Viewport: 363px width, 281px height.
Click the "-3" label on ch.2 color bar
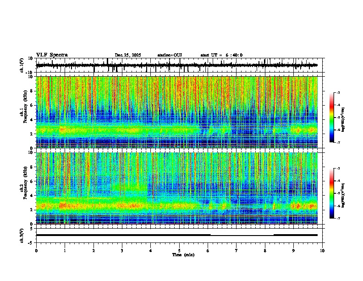pyautogui.click(x=338, y=169)
